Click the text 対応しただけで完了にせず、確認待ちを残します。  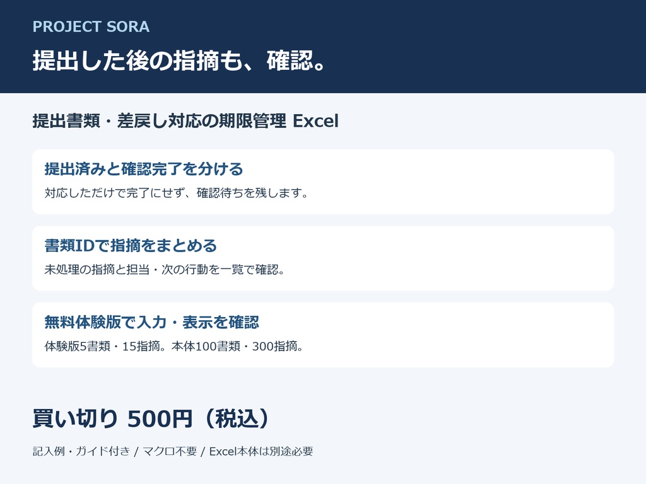177,193
